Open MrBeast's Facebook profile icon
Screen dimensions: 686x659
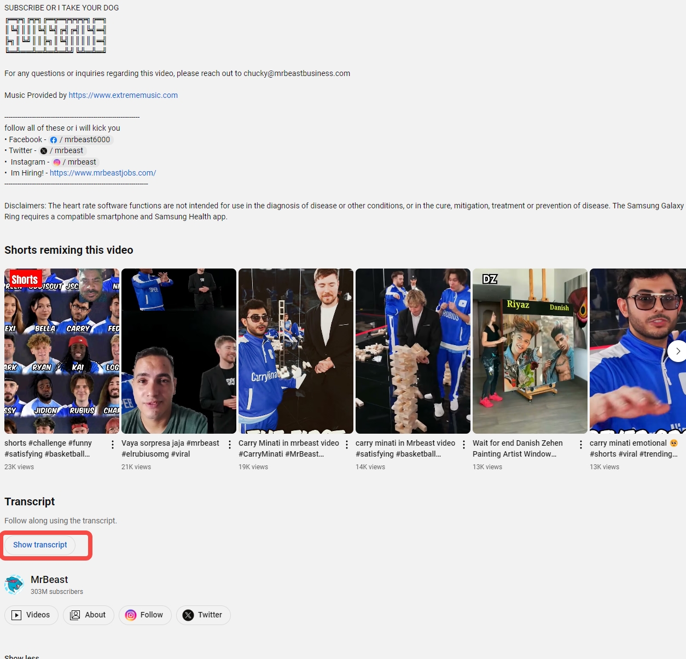54,140
